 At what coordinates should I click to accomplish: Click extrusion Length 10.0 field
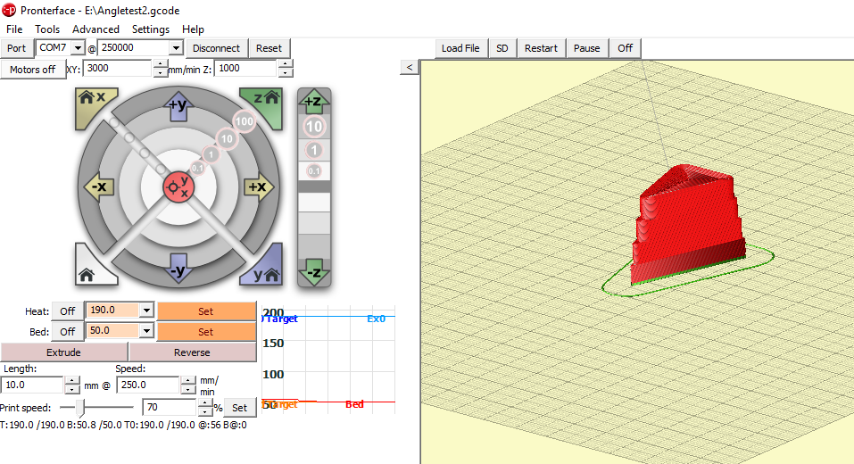33,385
